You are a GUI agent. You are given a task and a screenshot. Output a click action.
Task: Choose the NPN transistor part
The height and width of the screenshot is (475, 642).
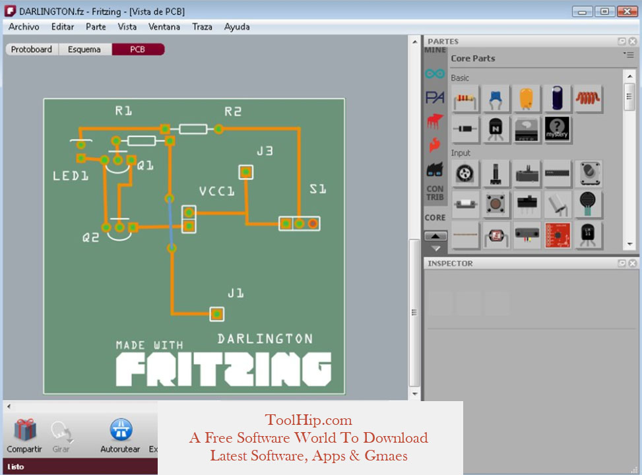[496, 129]
